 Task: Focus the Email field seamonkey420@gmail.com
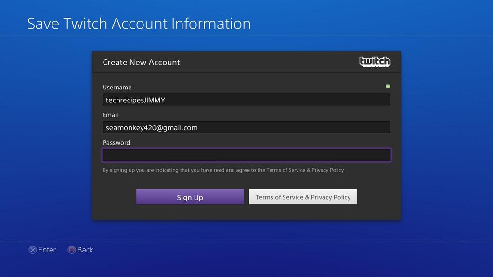[x=246, y=127]
